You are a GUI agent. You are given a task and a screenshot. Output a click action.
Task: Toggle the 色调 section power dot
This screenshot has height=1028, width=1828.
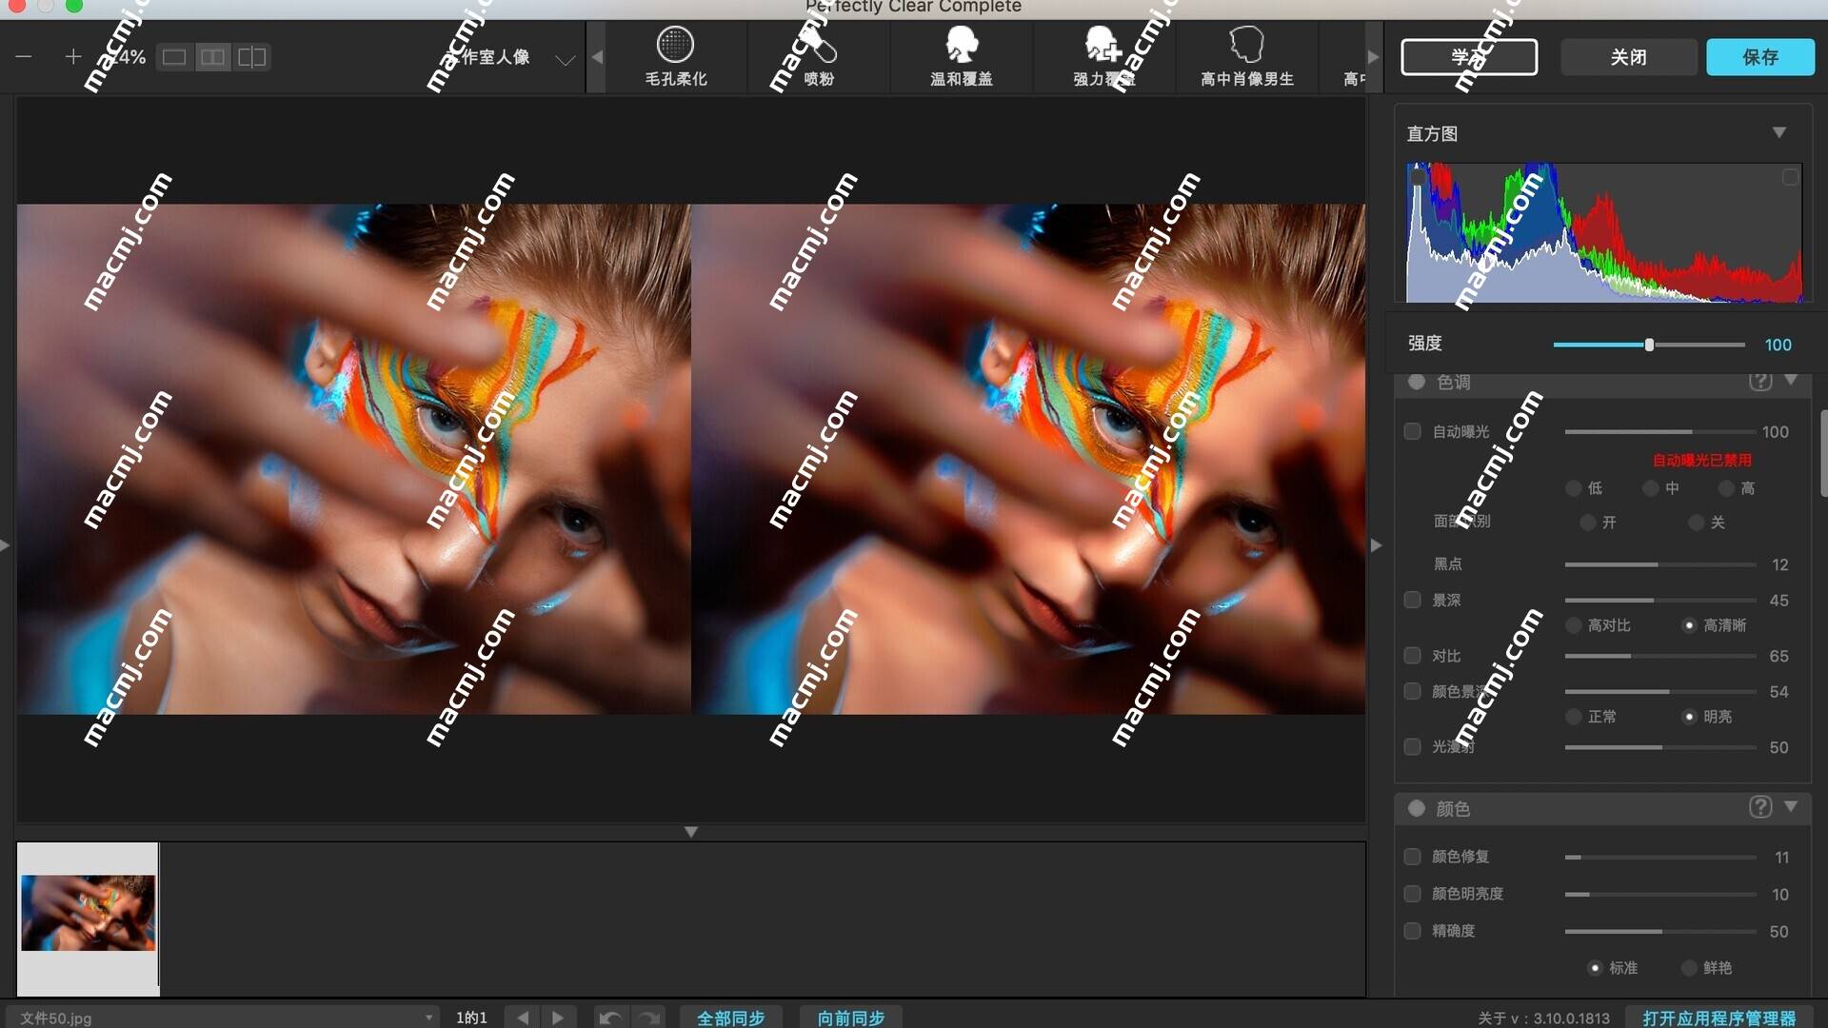tap(1417, 382)
